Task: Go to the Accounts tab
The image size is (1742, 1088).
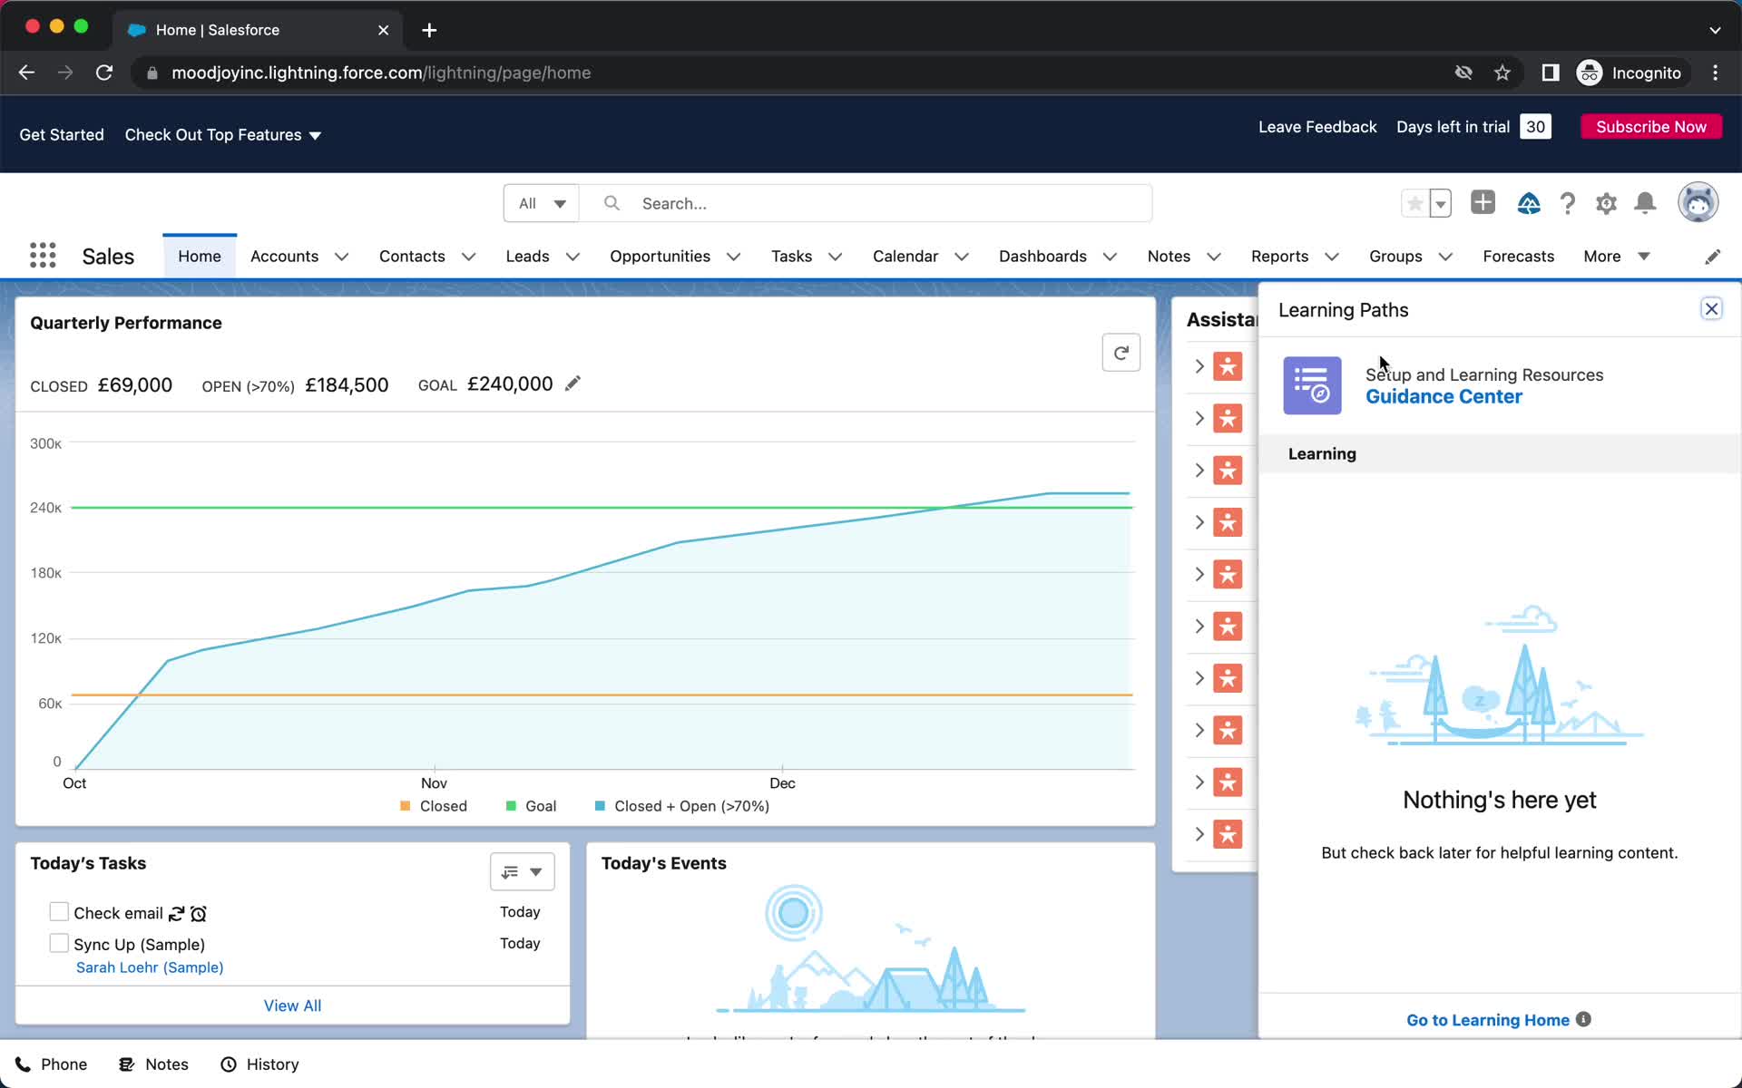Action: point(285,257)
